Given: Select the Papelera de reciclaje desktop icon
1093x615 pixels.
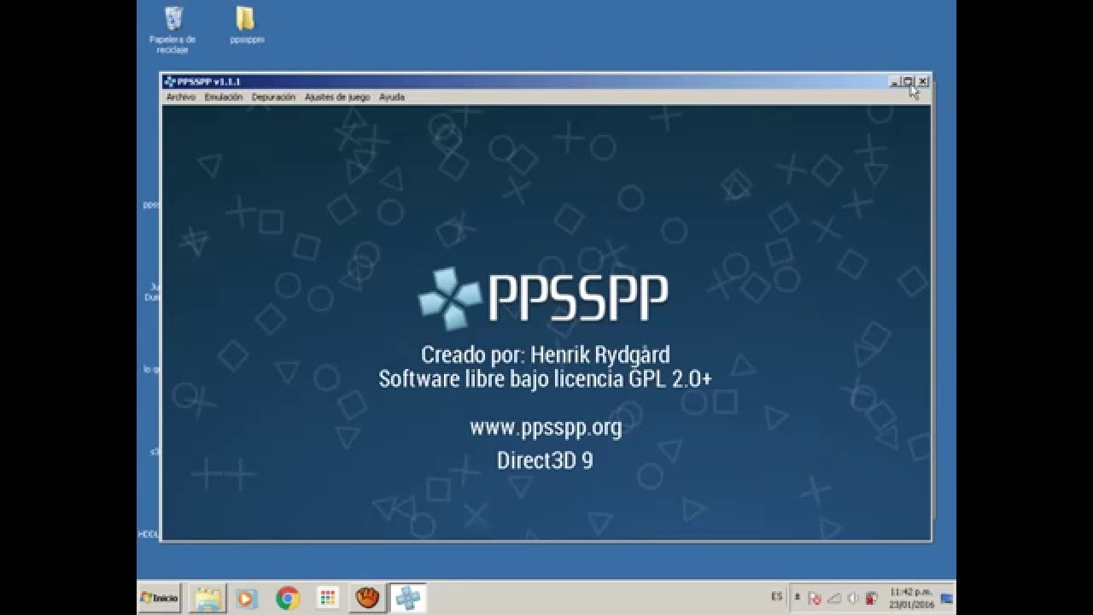Looking at the screenshot, I should click(172, 30).
